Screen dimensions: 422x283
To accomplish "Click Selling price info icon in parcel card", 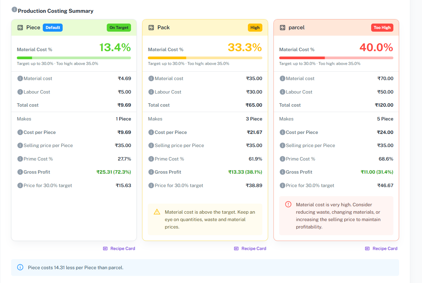I will pyautogui.click(x=282, y=145).
